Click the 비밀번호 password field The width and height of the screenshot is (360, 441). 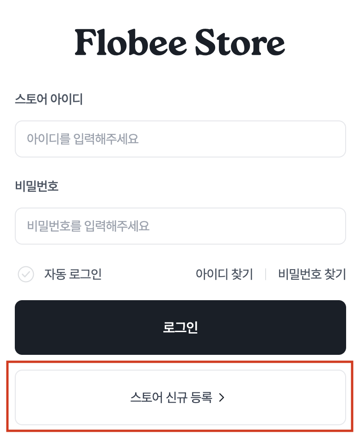(180, 226)
